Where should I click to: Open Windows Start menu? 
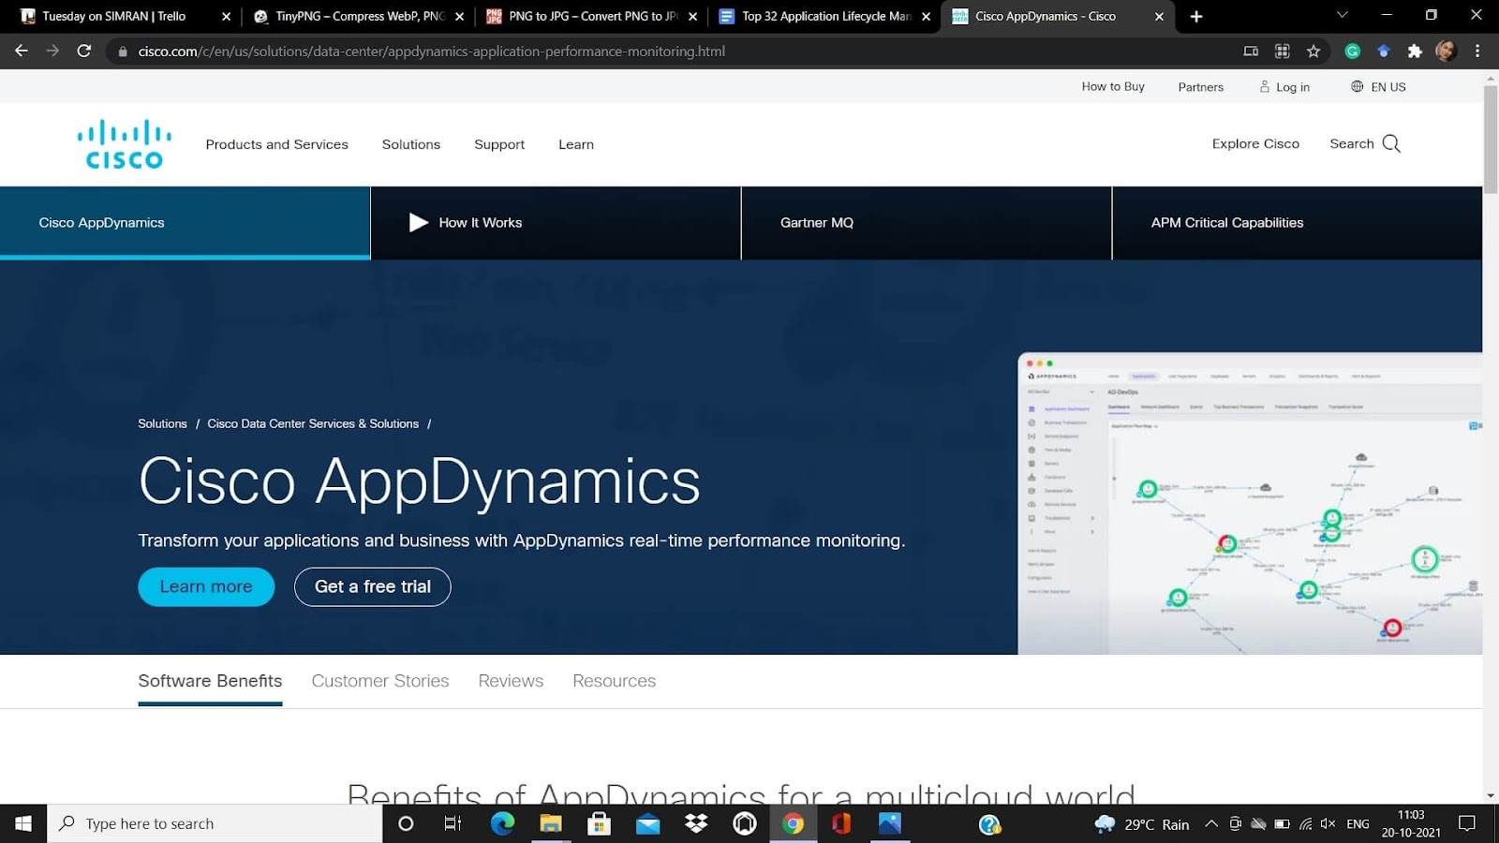point(23,823)
